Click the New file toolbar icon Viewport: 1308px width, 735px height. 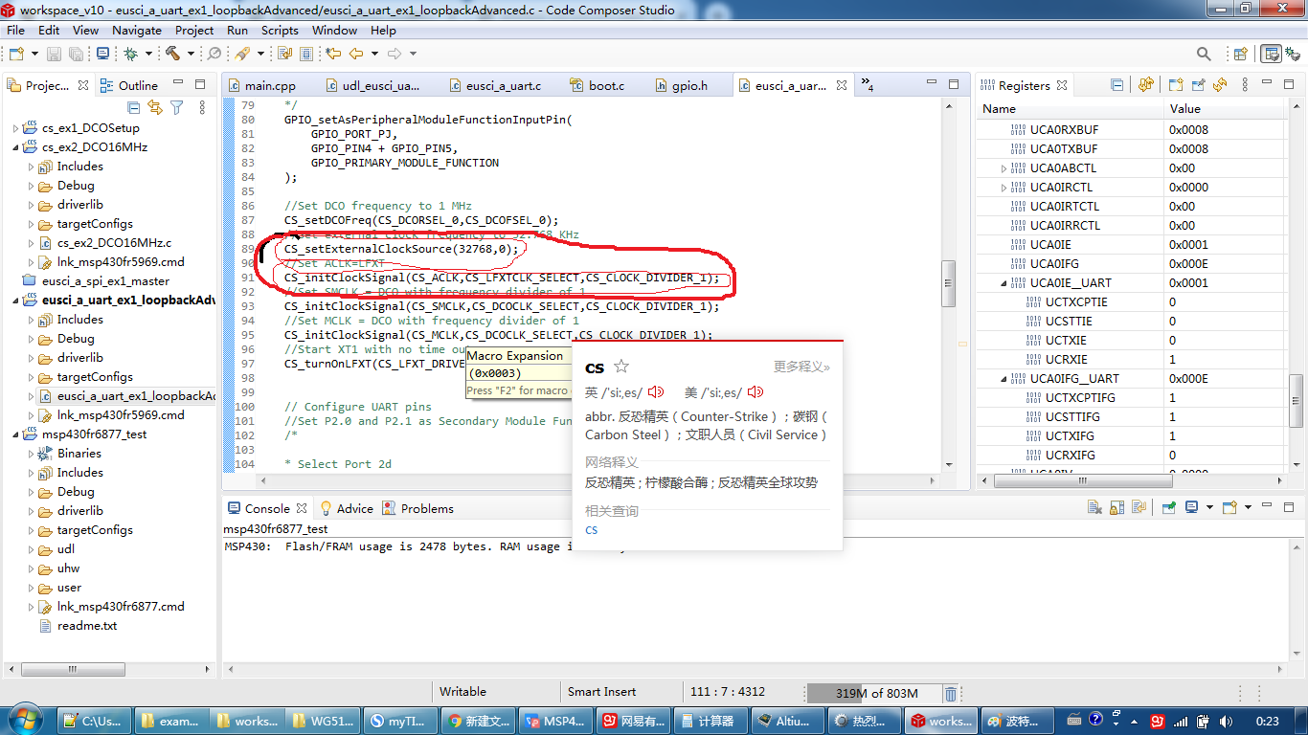(16, 55)
